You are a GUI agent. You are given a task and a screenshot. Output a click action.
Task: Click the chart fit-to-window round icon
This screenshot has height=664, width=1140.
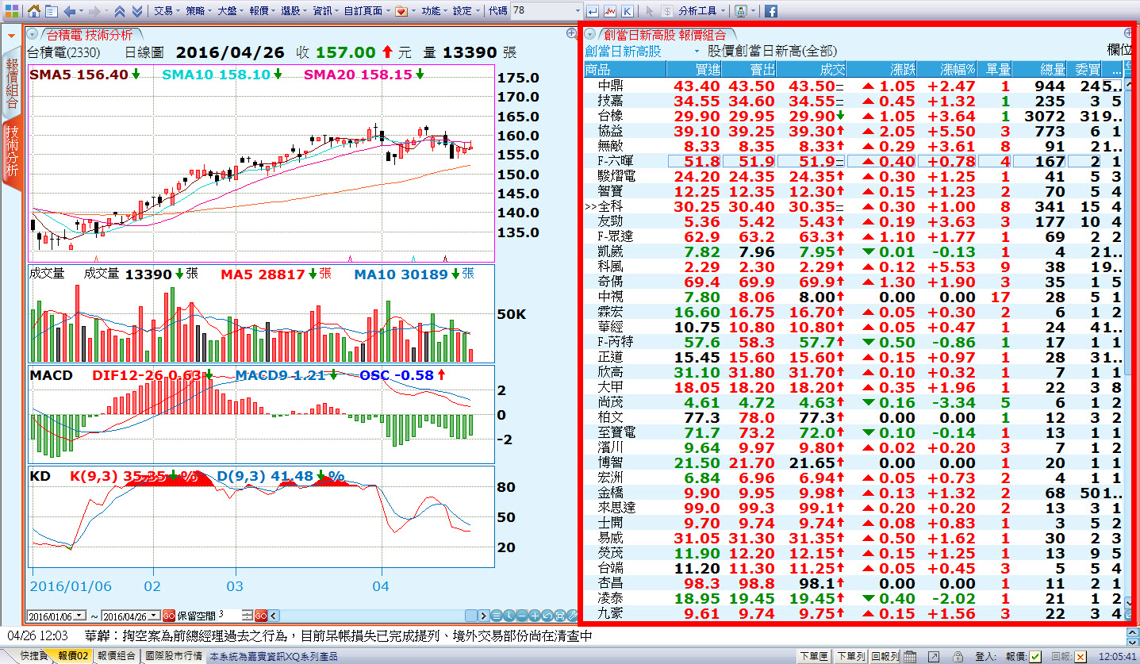tap(560, 615)
